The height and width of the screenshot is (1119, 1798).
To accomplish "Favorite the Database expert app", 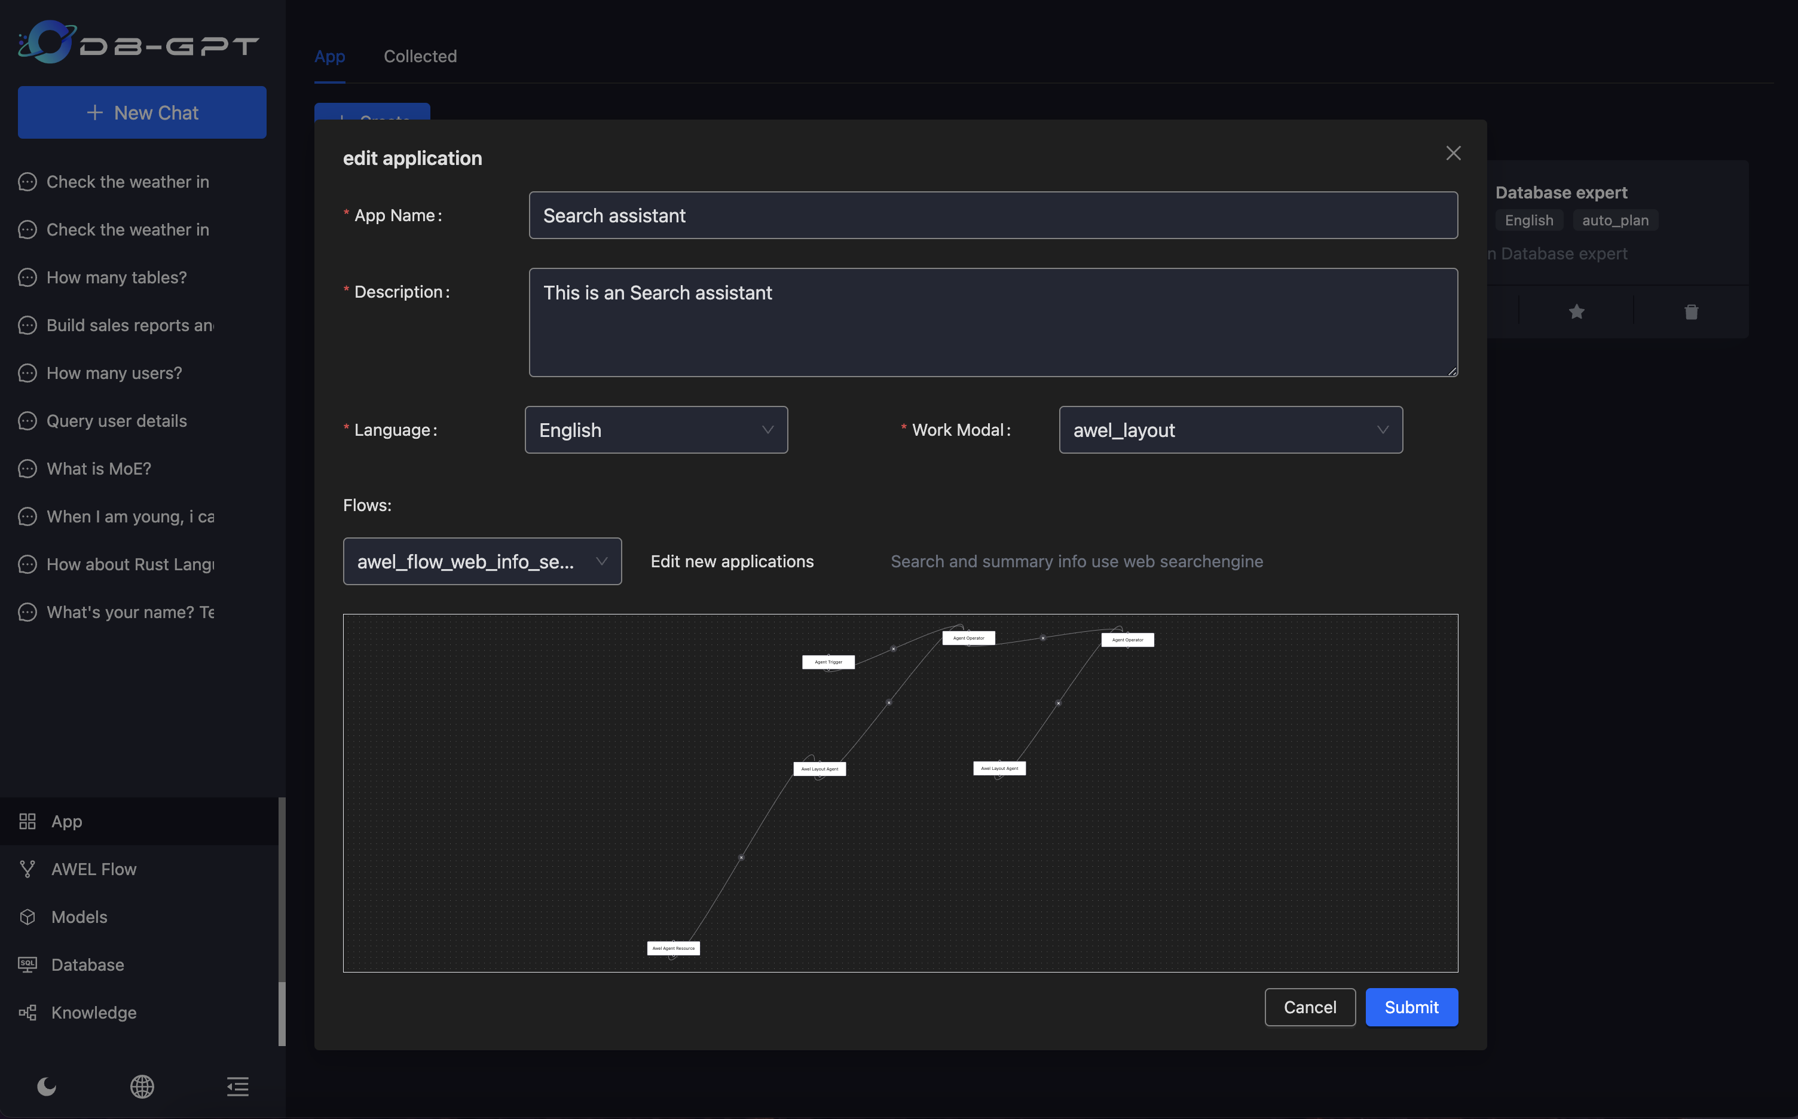I will coord(1577,311).
